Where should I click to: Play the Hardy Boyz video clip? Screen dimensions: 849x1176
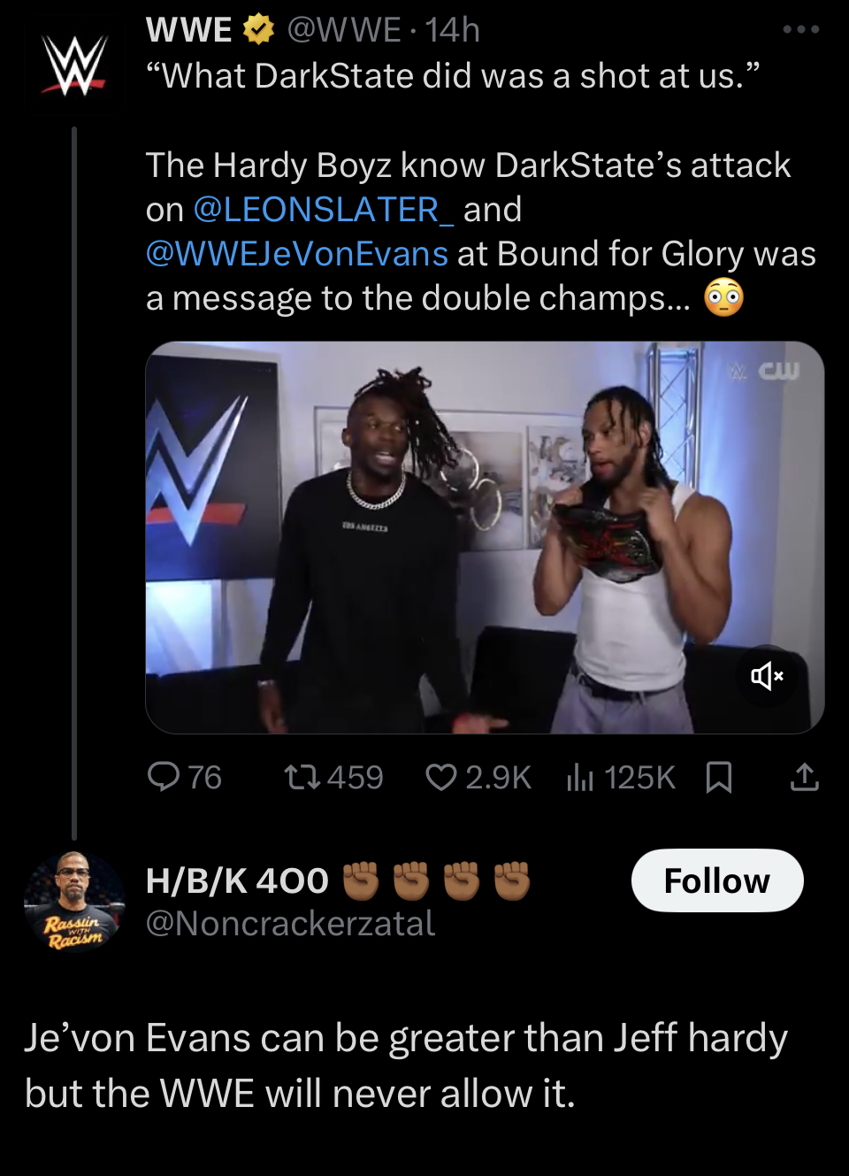[x=485, y=537]
